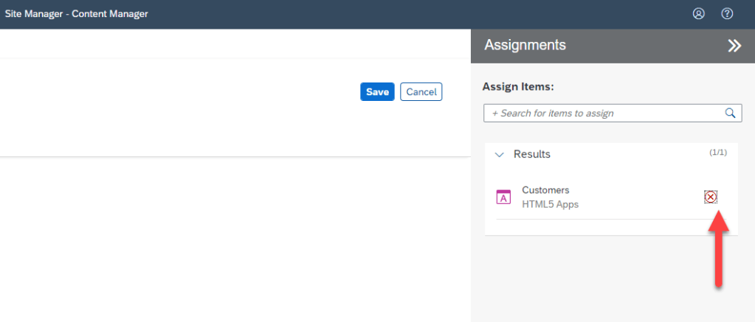
Task: Click the Results section header label
Action: [531, 154]
